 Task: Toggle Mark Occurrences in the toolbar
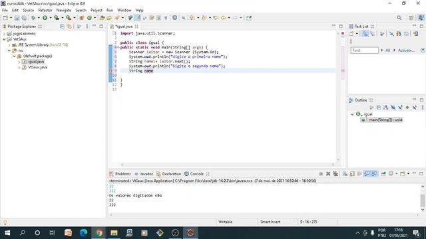click(138, 18)
